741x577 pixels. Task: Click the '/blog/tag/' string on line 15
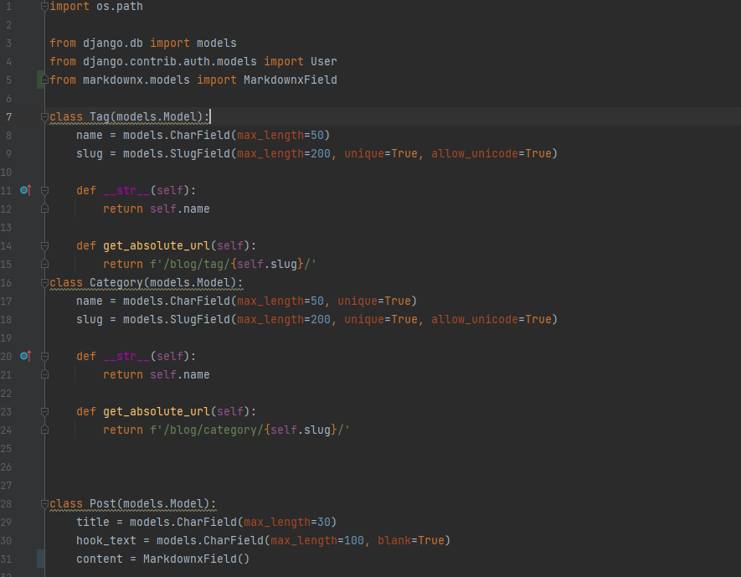(197, 264)
